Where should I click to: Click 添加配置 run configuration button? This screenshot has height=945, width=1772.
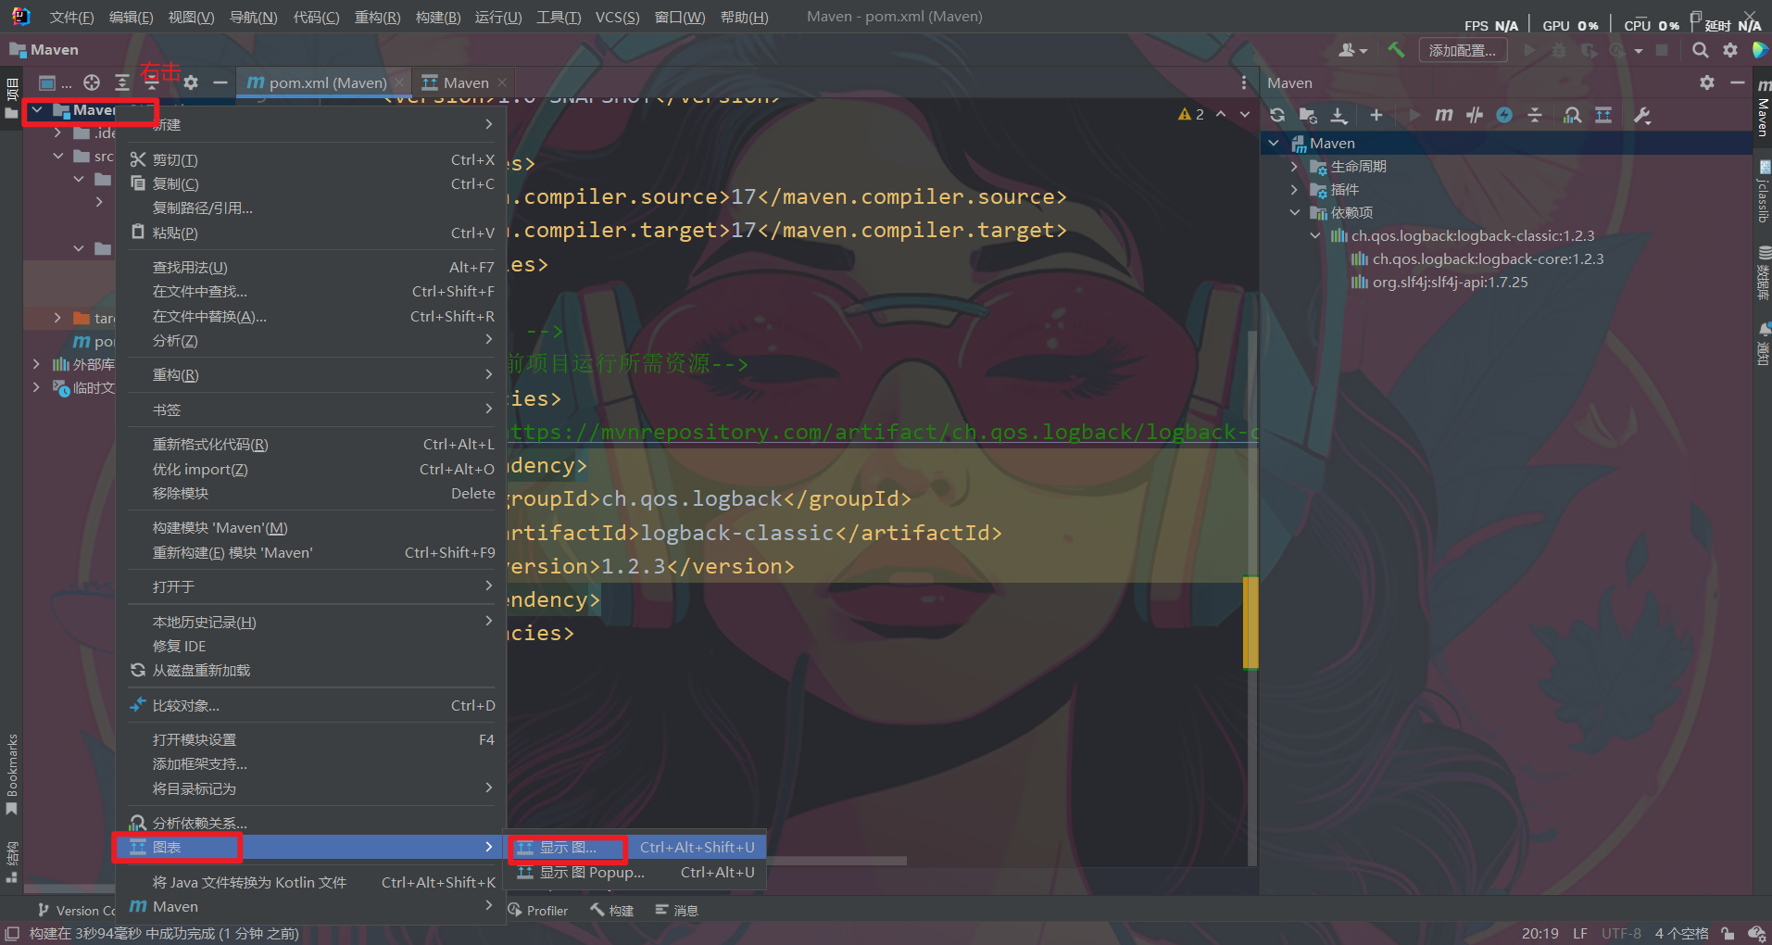pos(1462,50)
